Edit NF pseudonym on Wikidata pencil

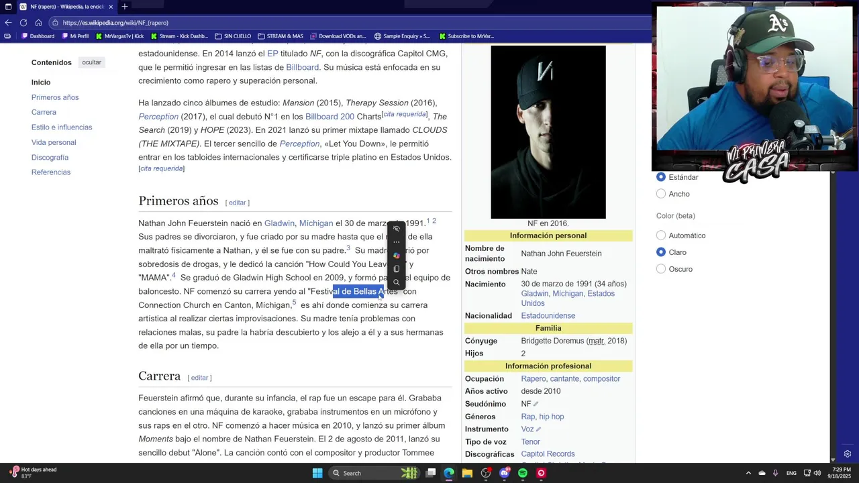pyautogui.click(x=536, y=405)
